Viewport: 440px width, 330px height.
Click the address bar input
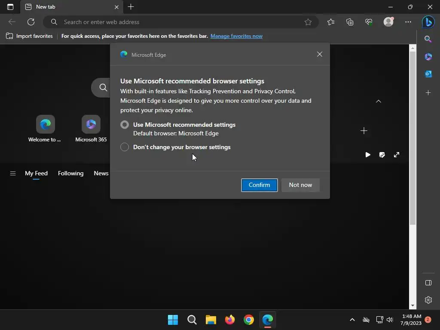[x=181, y=22]
